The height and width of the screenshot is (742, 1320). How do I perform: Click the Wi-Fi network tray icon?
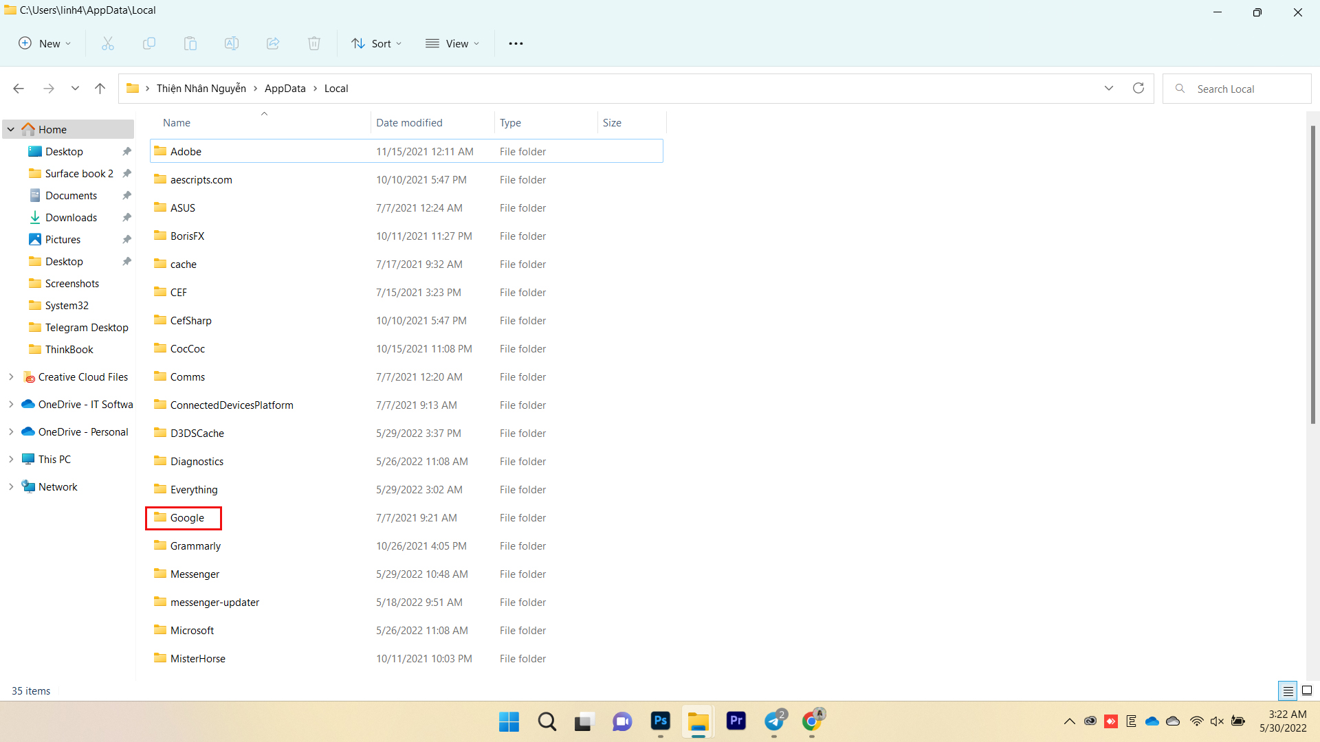(1196, 721)
